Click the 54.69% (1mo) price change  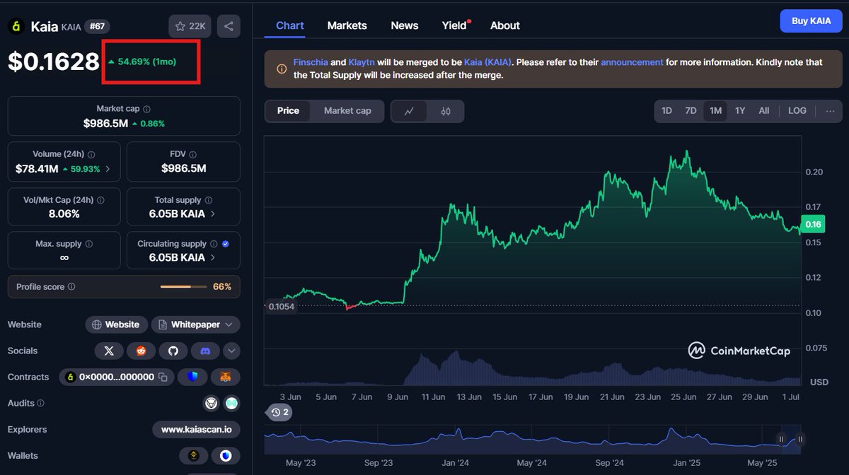point(142,61)
